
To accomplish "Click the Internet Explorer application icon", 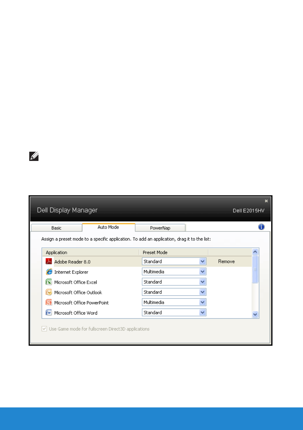I will [x=49, y=272].
